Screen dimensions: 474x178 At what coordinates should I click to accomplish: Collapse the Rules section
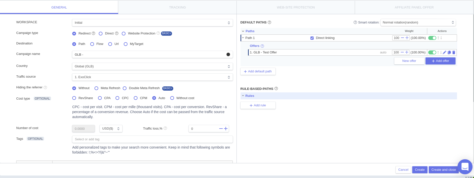click(x=243, y=96)
